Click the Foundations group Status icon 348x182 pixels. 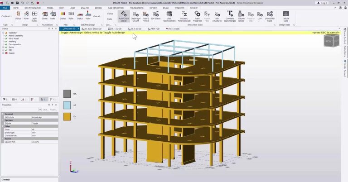click(44, 15)
